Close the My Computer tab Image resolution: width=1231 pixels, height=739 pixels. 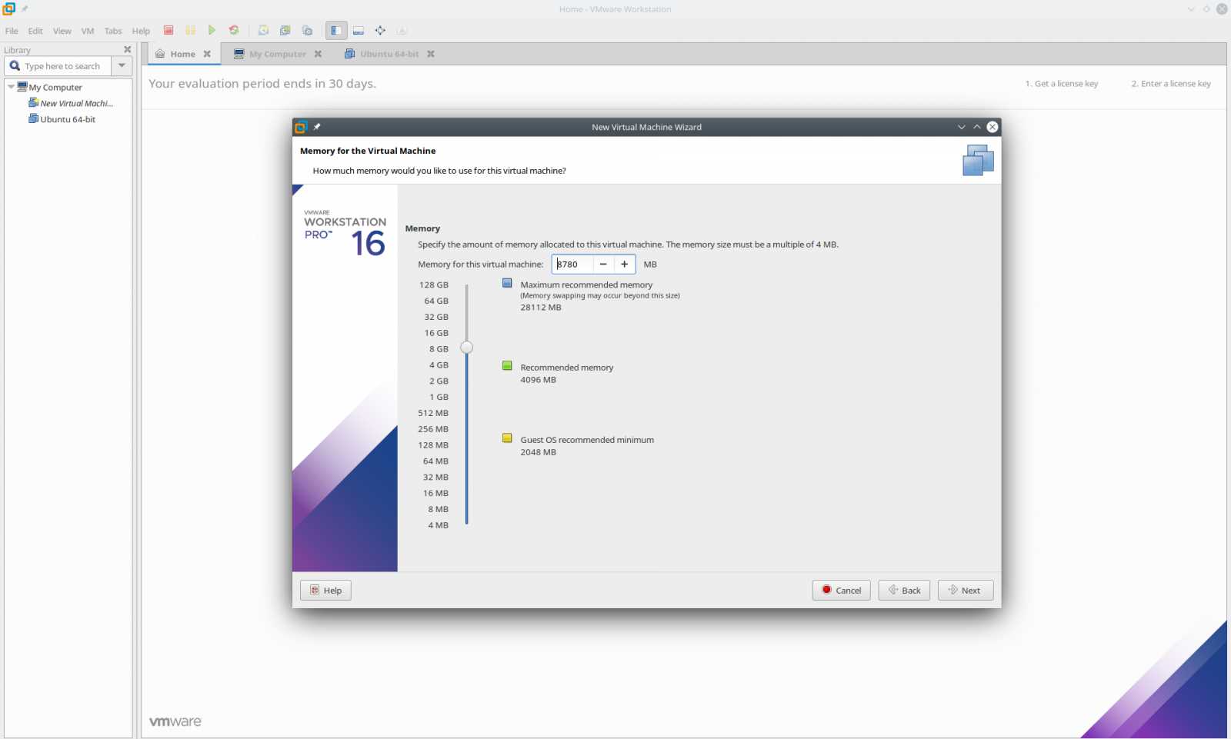point(318,54)
